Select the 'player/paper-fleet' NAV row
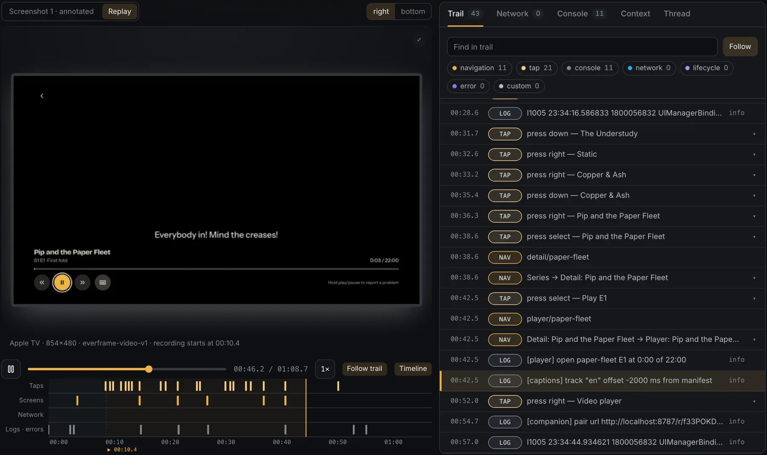The width and height of the screenshot is (767, 455). (603, 319)
